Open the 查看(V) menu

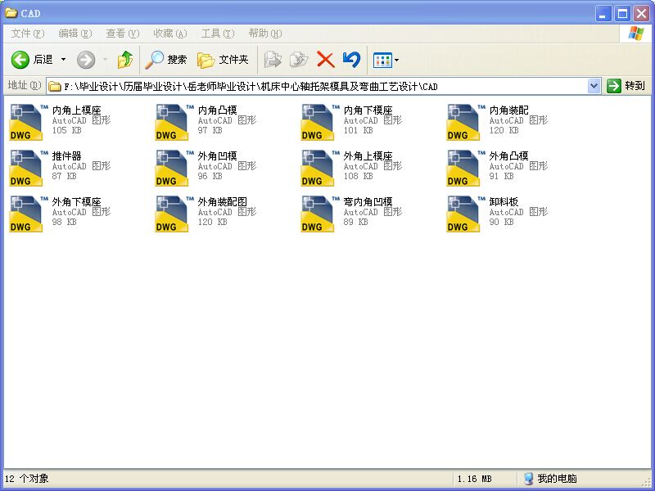click(x=123, y=34)
